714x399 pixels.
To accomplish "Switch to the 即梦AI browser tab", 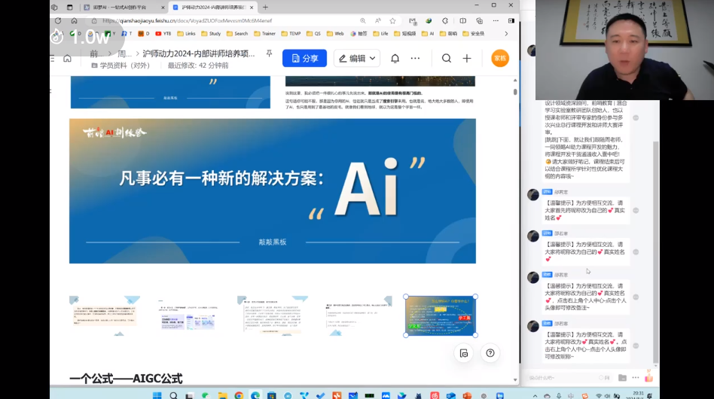I will click(120, 8).
